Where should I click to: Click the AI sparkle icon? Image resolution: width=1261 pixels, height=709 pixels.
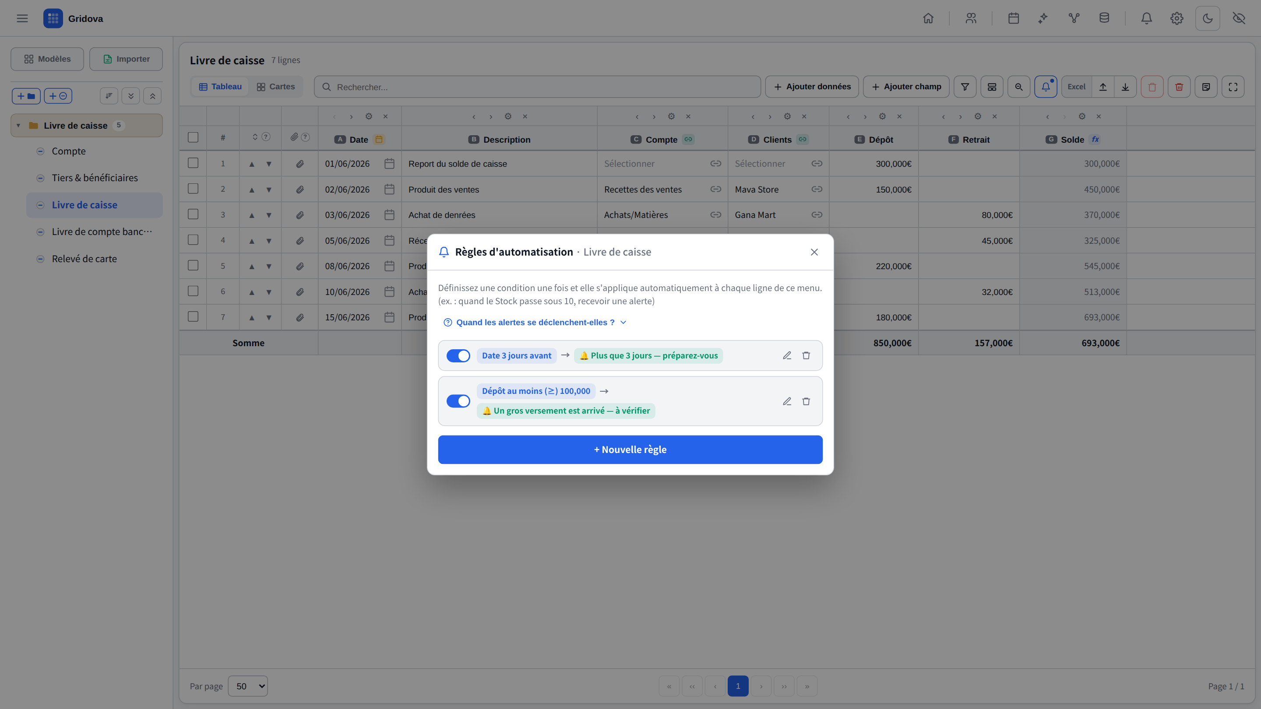(x=1043, y=18)
